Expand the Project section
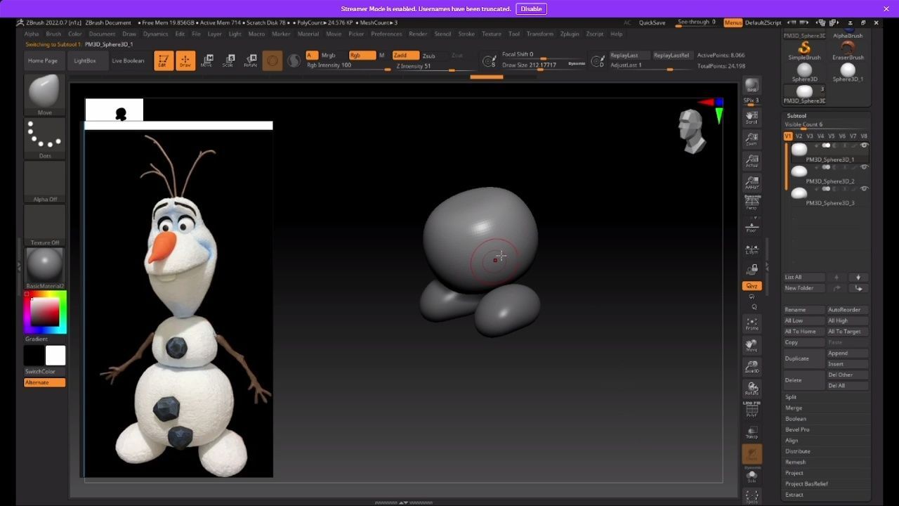 [x=794, y=473]
